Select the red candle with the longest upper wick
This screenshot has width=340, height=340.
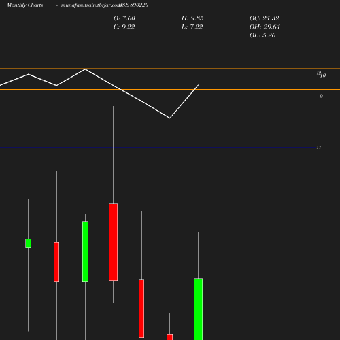(x=114, y=242)
